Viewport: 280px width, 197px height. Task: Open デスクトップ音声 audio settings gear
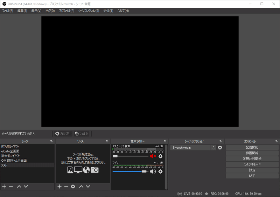(160, 156)
